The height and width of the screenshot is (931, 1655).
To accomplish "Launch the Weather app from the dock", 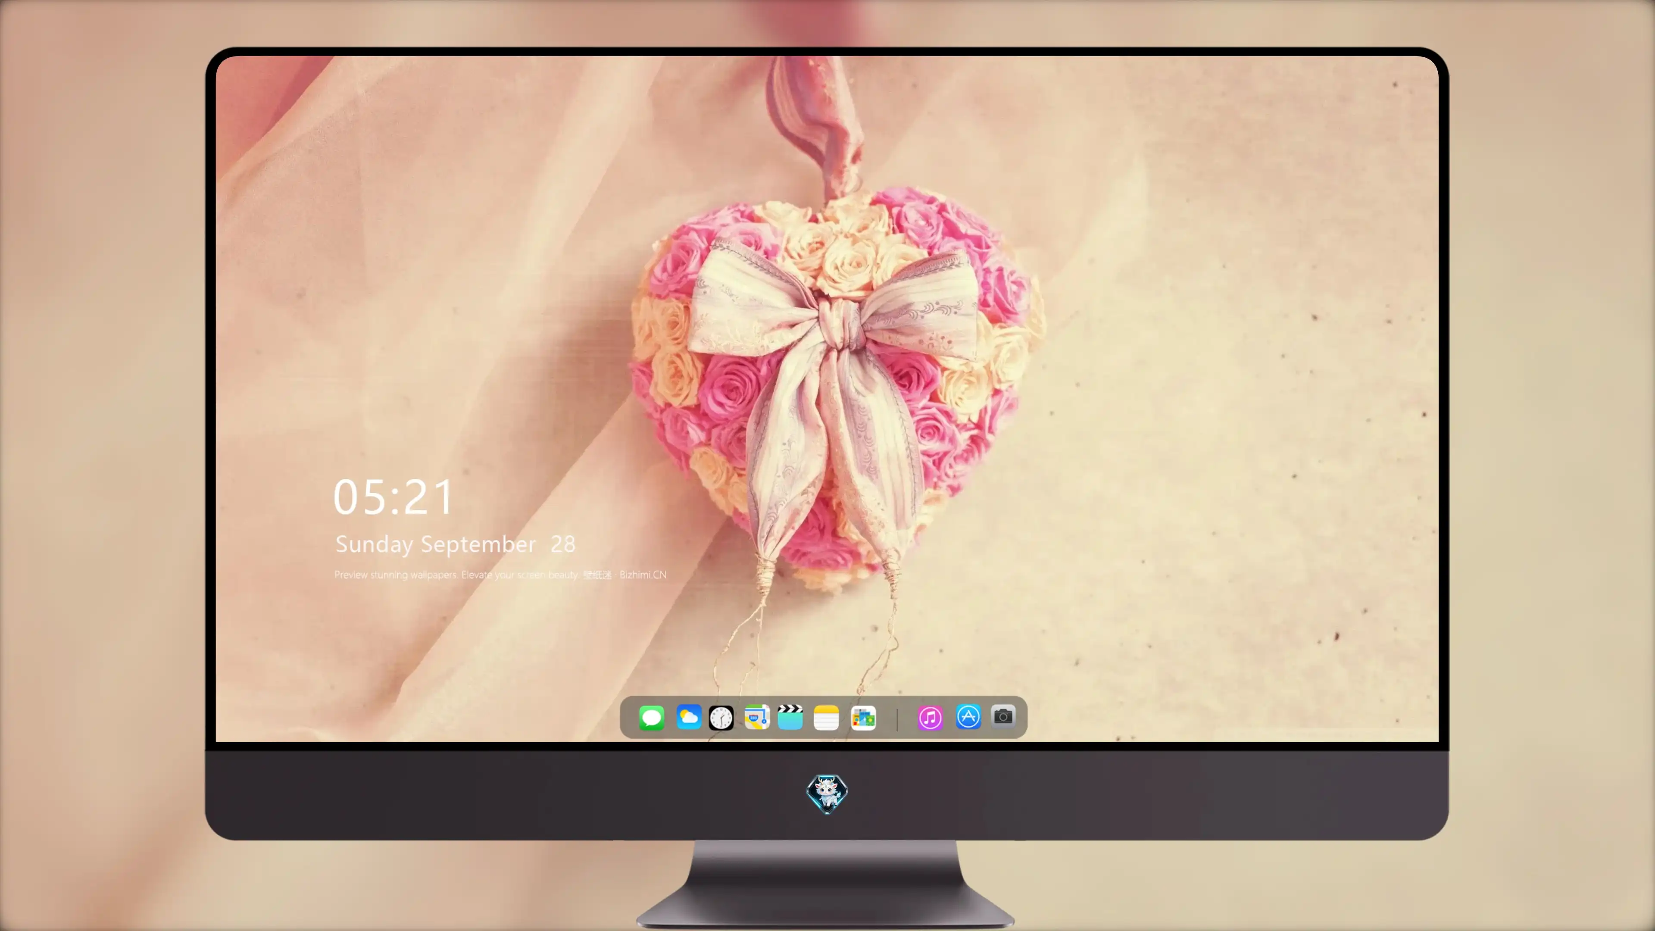I will 689,717.
